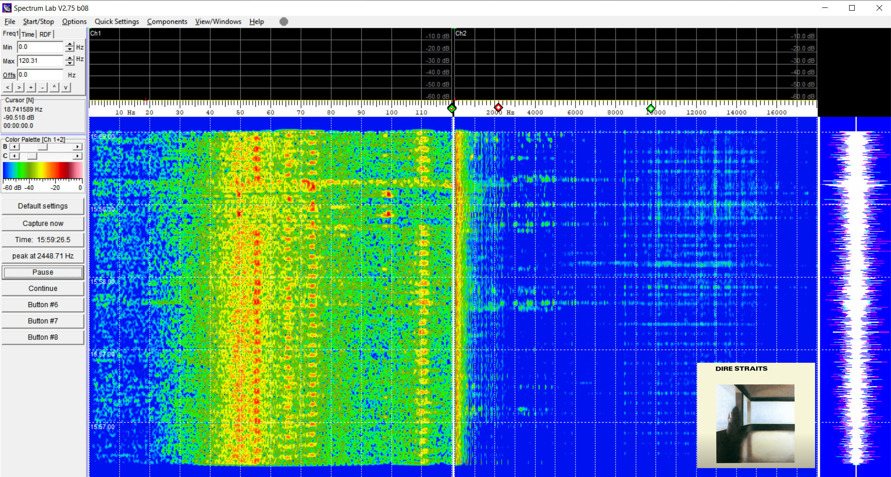Click left arrow of Contrast (C) scrollbar
Viewport: 891px width, 477px height.
14,156
